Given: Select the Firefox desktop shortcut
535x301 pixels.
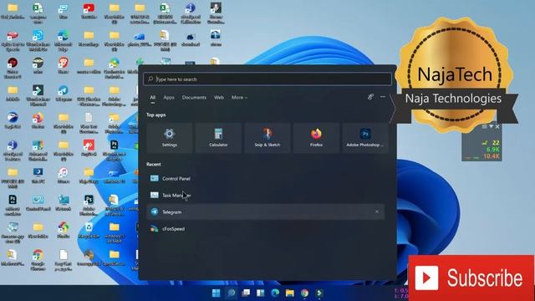Looking at the screenshot, I should pos(38,121).
